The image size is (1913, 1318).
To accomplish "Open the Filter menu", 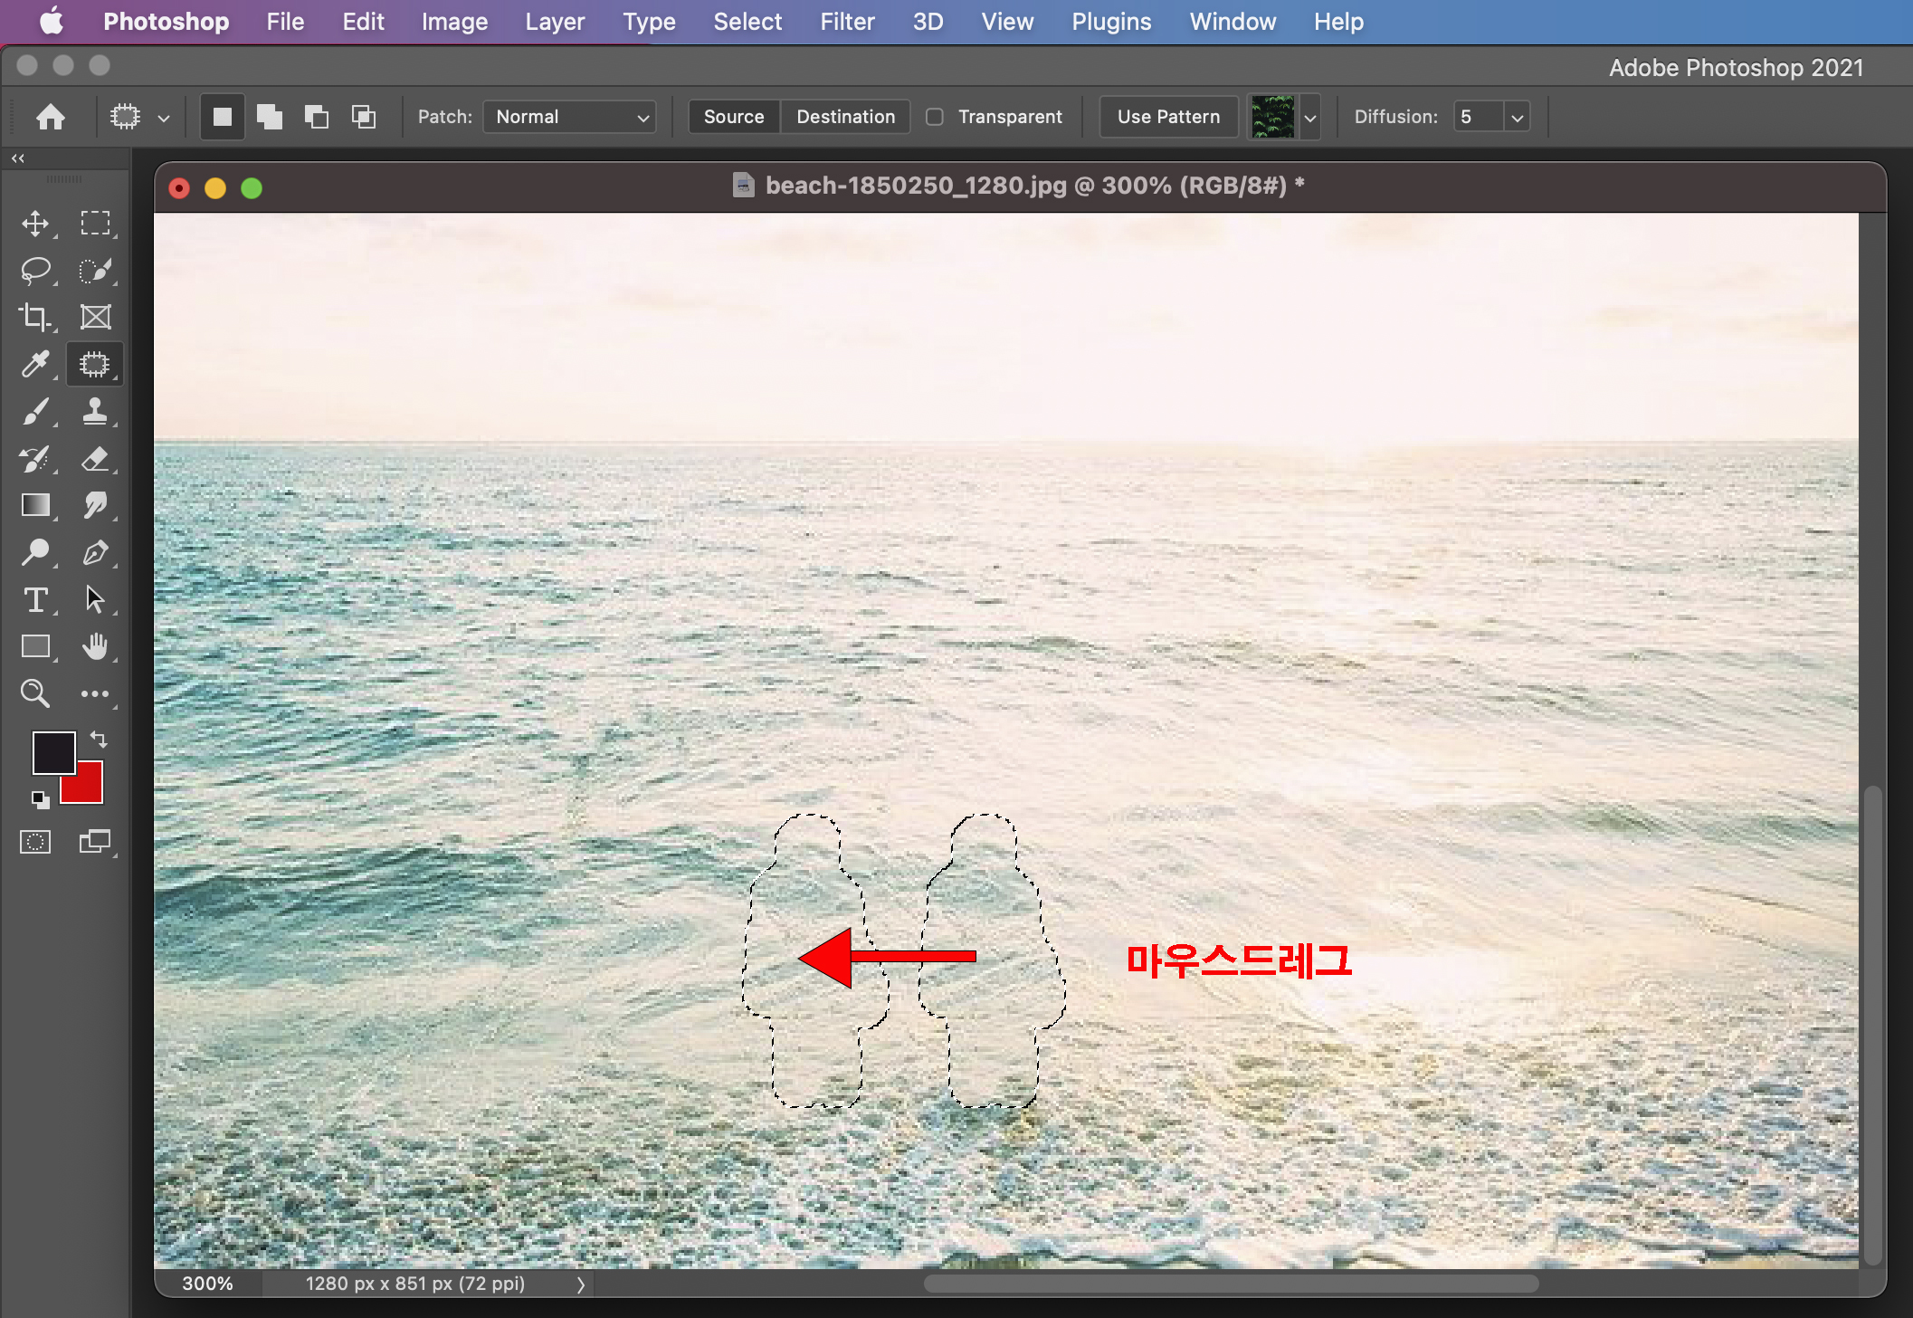I will (846, 22).
